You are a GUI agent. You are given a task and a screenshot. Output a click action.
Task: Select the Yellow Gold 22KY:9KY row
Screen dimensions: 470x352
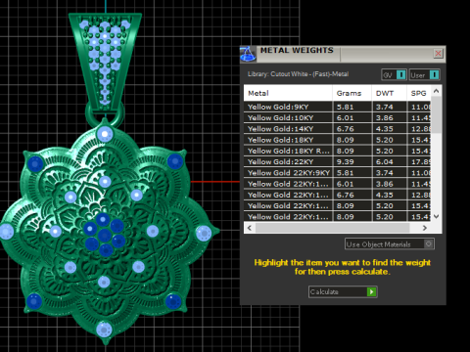pos(338,173)
